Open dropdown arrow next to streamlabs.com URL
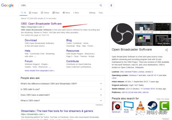 point(44,114)
